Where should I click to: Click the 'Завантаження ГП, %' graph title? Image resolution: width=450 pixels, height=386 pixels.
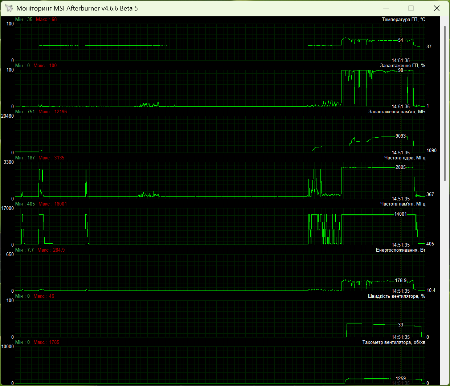(x=402, y=66)
